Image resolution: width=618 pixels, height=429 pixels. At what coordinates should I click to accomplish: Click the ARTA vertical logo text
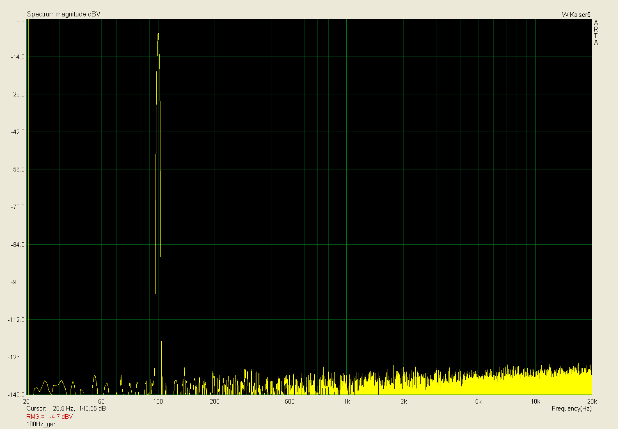pos(596,32)
